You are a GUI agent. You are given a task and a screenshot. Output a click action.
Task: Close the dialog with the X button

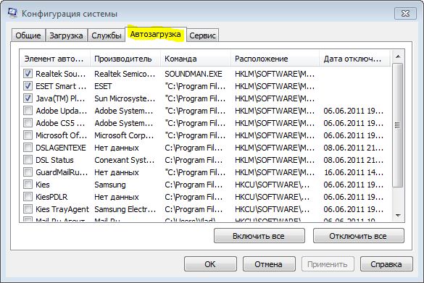pyautogui.click(x=405, y=13)
